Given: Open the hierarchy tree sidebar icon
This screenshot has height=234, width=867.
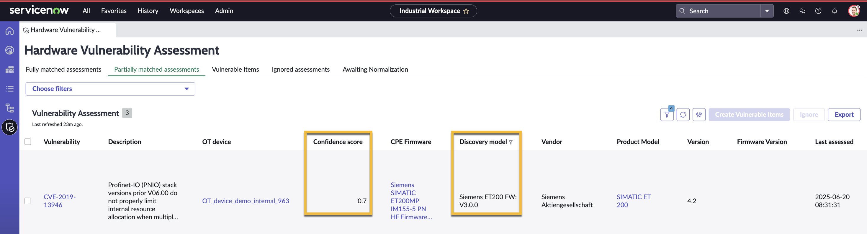Looking at the screenshot, I should [x=9, y=108].
